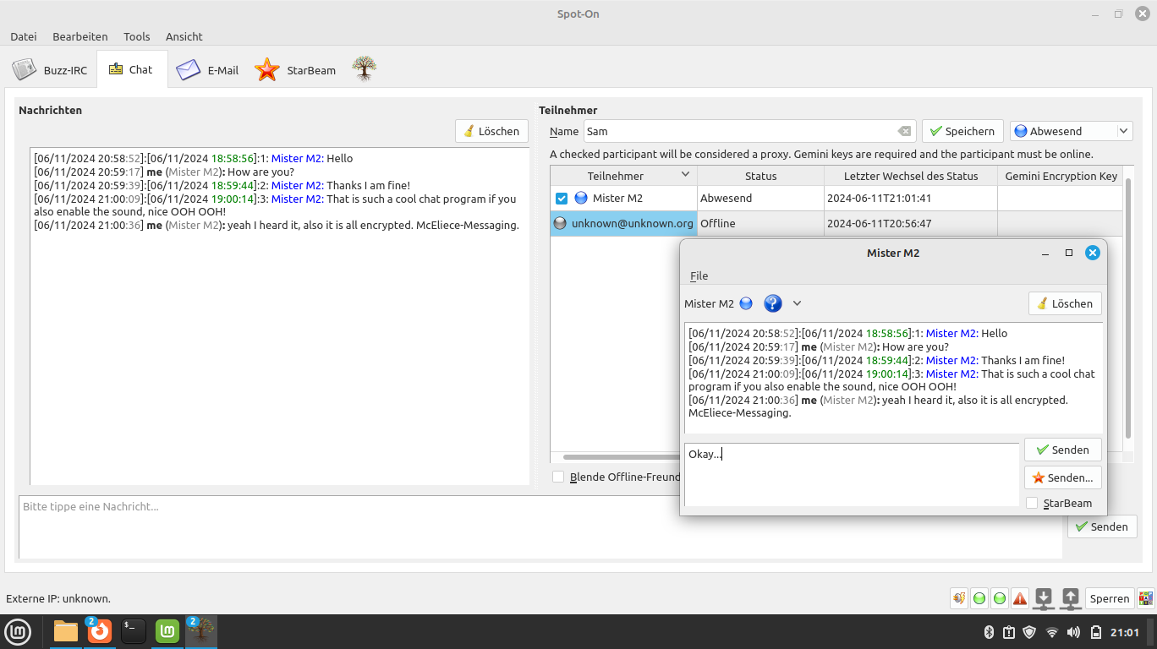Enable Mister M2 as proxy participant
1157x649 pixels.
click(x=561, y=198)
